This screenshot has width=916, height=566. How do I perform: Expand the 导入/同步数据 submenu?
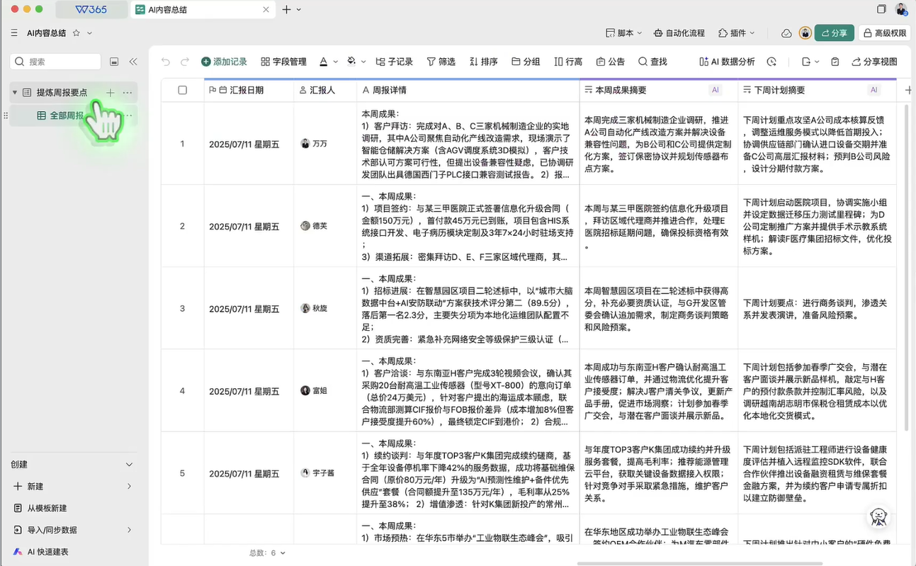tap(129, 530)
